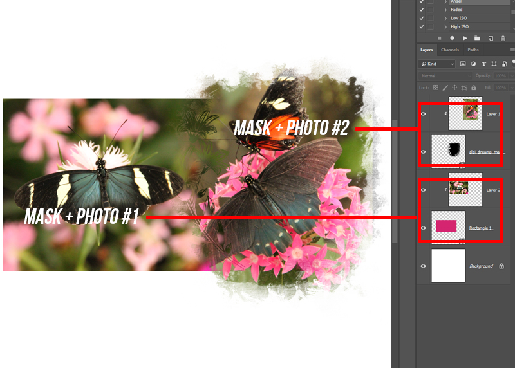Click the black mask layer thumbnail
The image size is (515, 368).
(x=448, y=151)
